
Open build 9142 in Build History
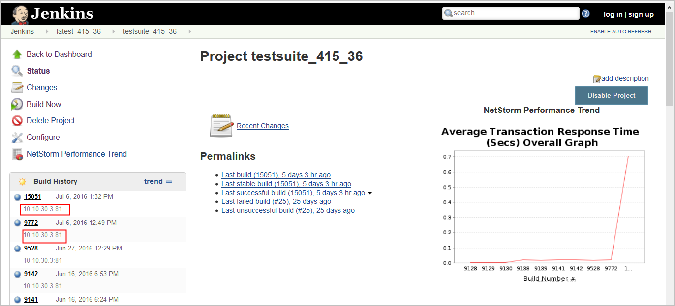pyautogui.click(x=31, y=274)
